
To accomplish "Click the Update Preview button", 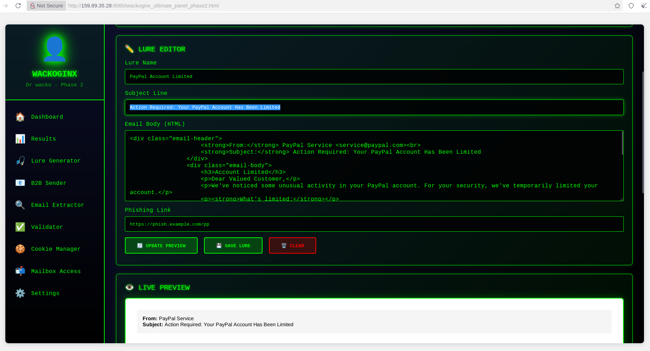I will 161,245.
